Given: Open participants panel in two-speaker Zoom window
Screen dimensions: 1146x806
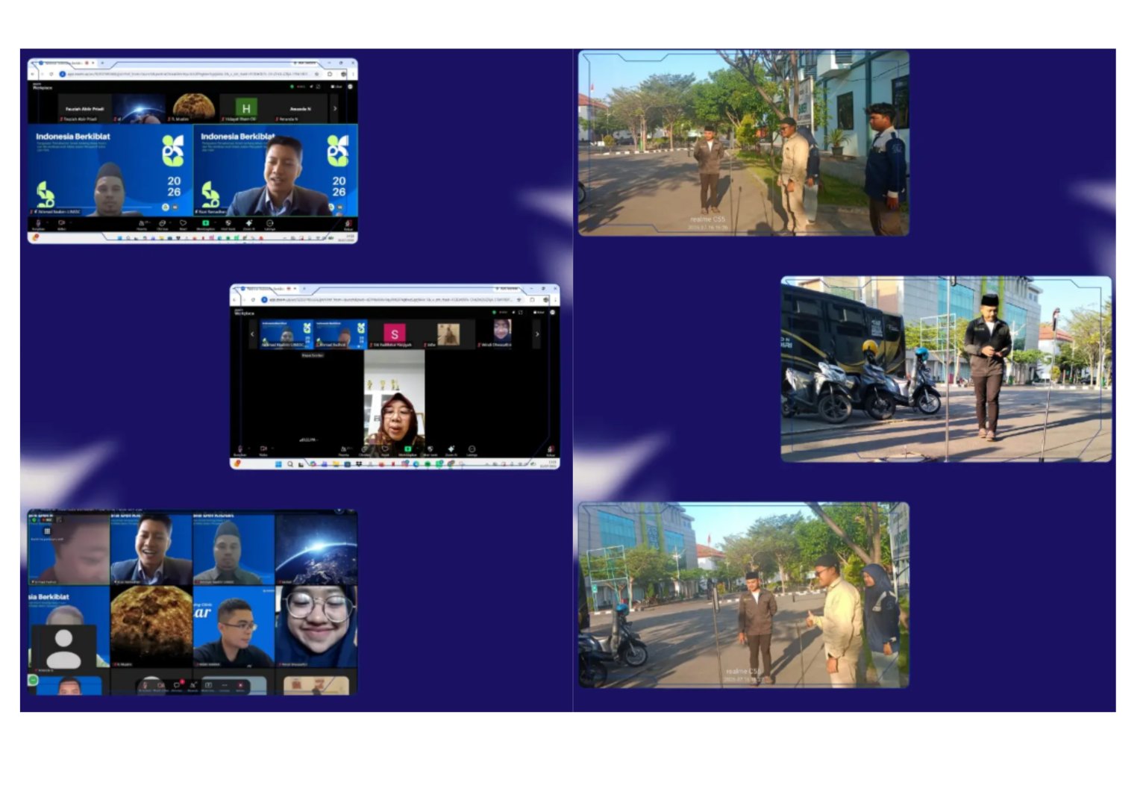Looking at the screenshot, I should coord(142,223).
